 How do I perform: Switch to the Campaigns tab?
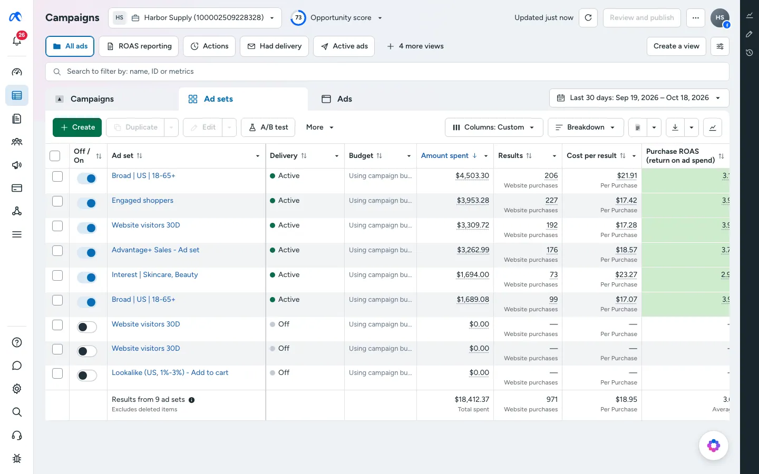point(112,99)
